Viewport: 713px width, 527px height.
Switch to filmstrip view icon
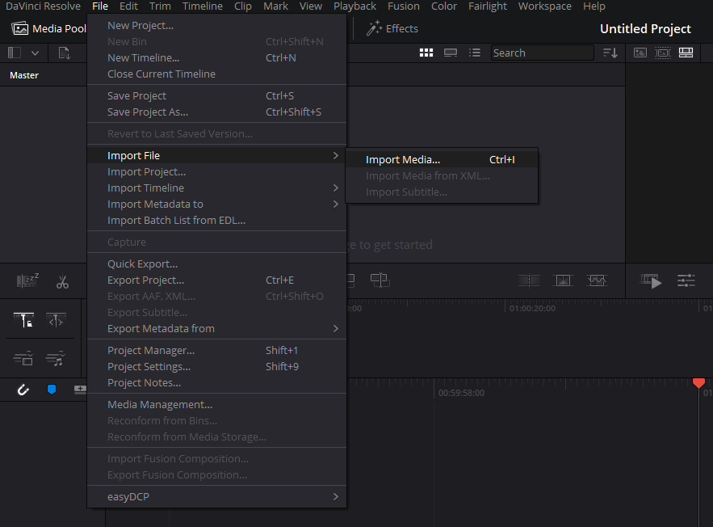tap(451, 53)
